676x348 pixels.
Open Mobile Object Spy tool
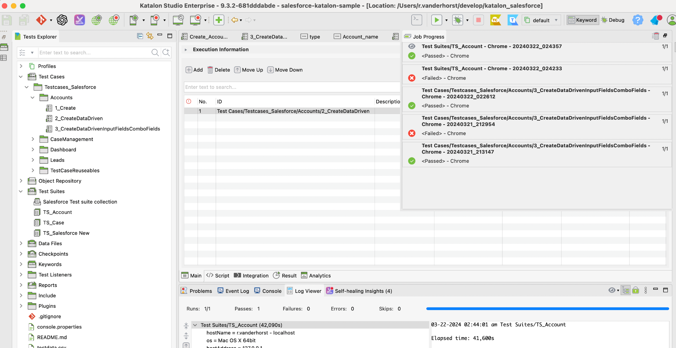click(x=134, y=20)
